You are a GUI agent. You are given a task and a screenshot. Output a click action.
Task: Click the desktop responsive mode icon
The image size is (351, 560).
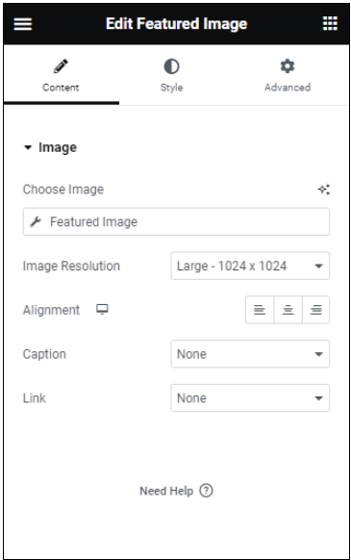tap(102, 309)
